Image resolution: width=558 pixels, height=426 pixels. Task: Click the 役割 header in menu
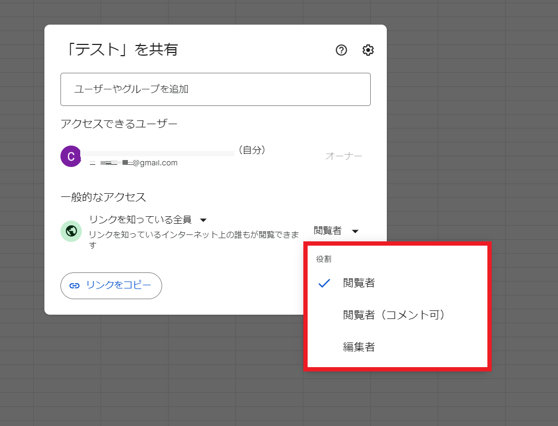pyautogui.click(x=324, y=259)
